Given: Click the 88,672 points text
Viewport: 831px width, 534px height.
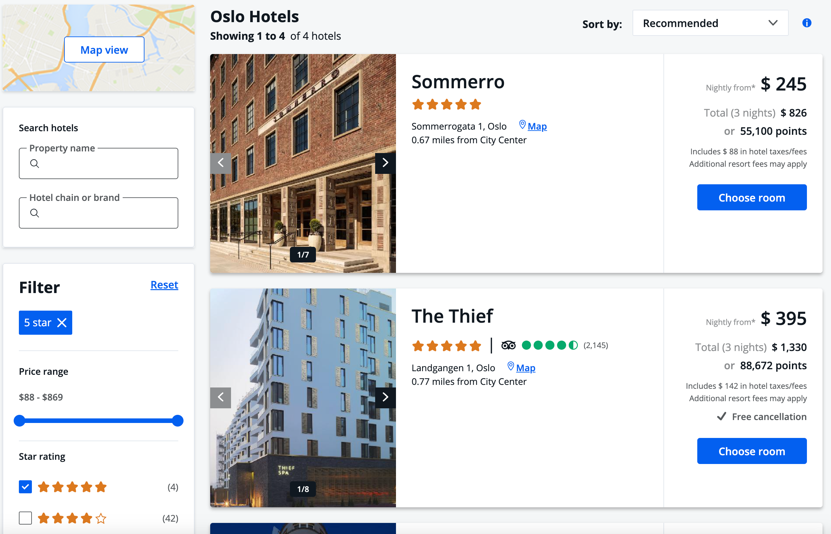Looking at the screenshot, I should point(773,365).
